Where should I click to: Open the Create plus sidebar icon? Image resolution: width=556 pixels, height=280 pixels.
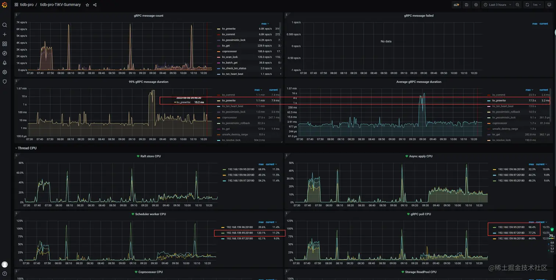5,34
